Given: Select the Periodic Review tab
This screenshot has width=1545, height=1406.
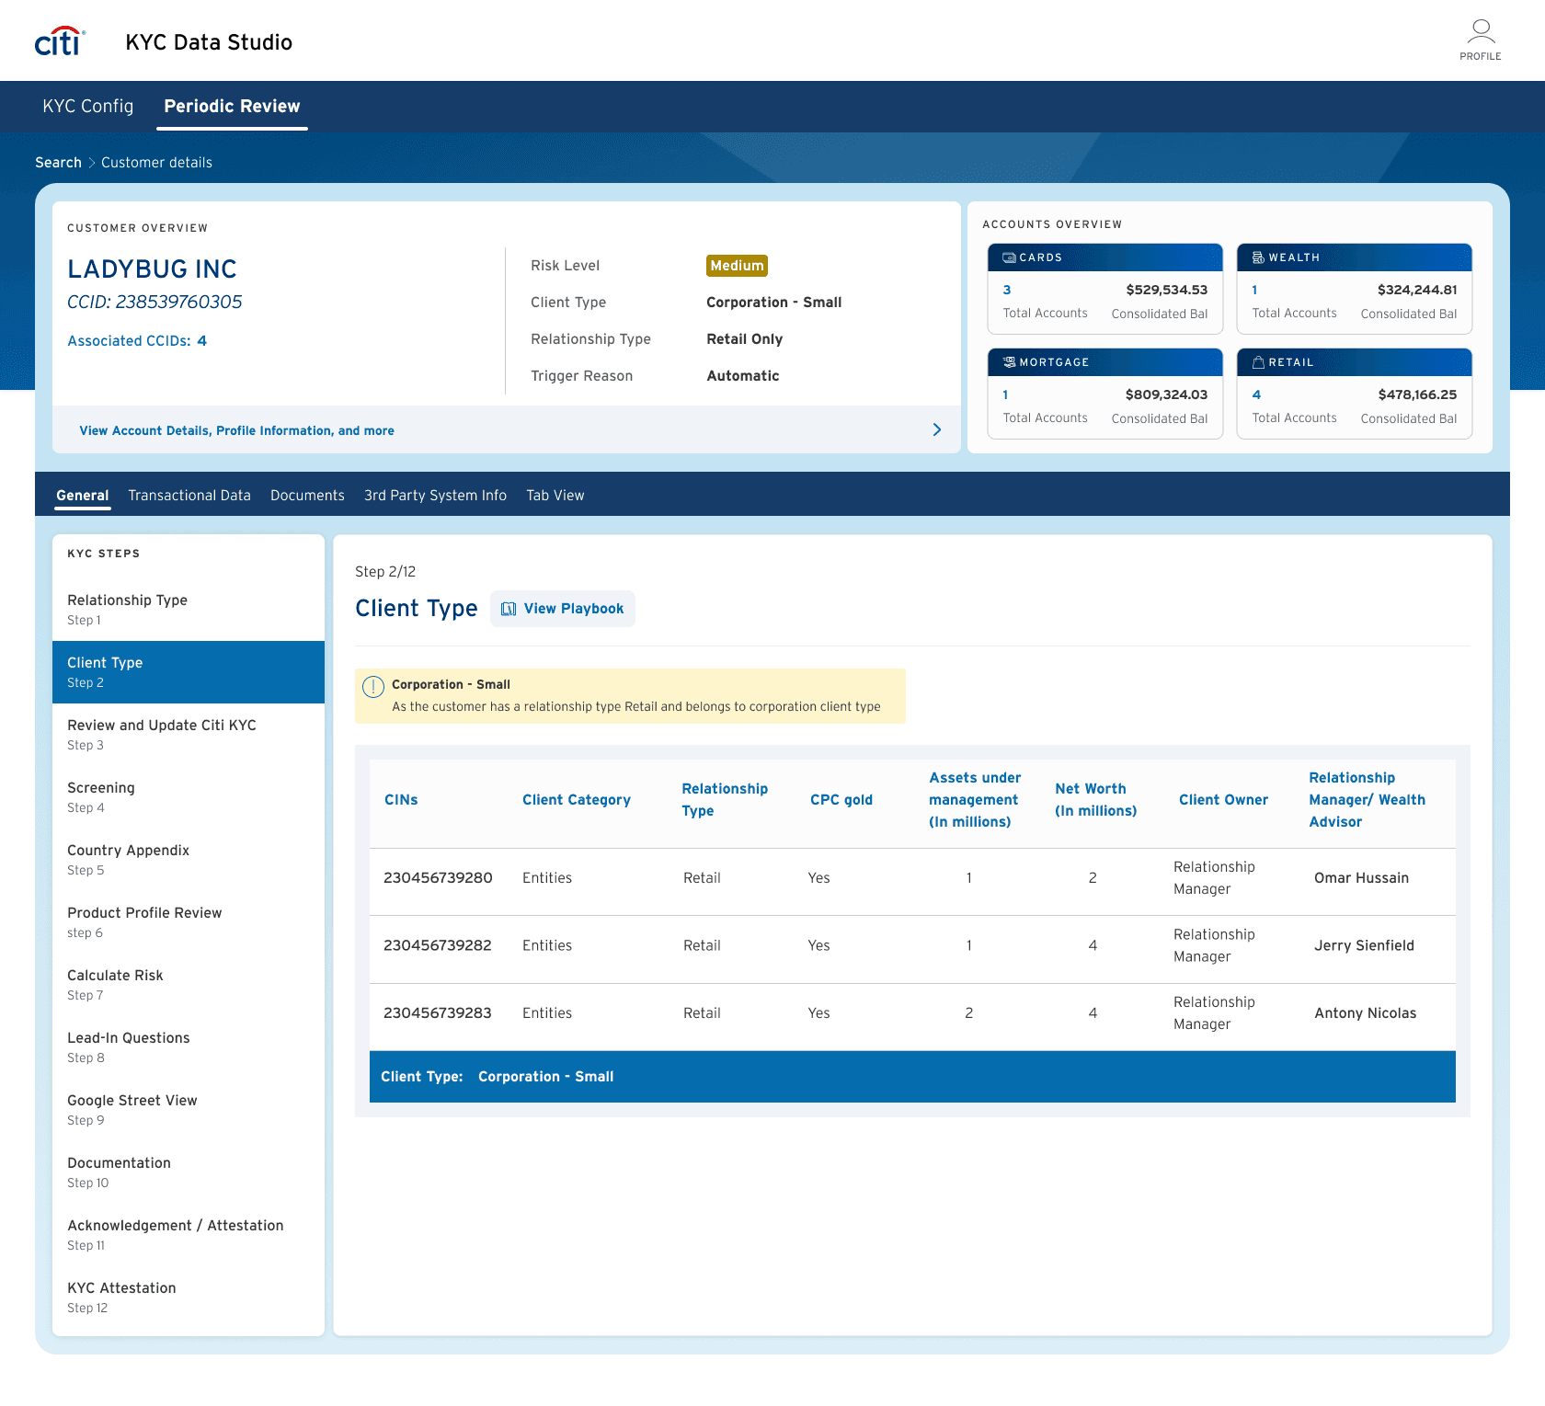Looking at the screenshot, I should point(232,106).
